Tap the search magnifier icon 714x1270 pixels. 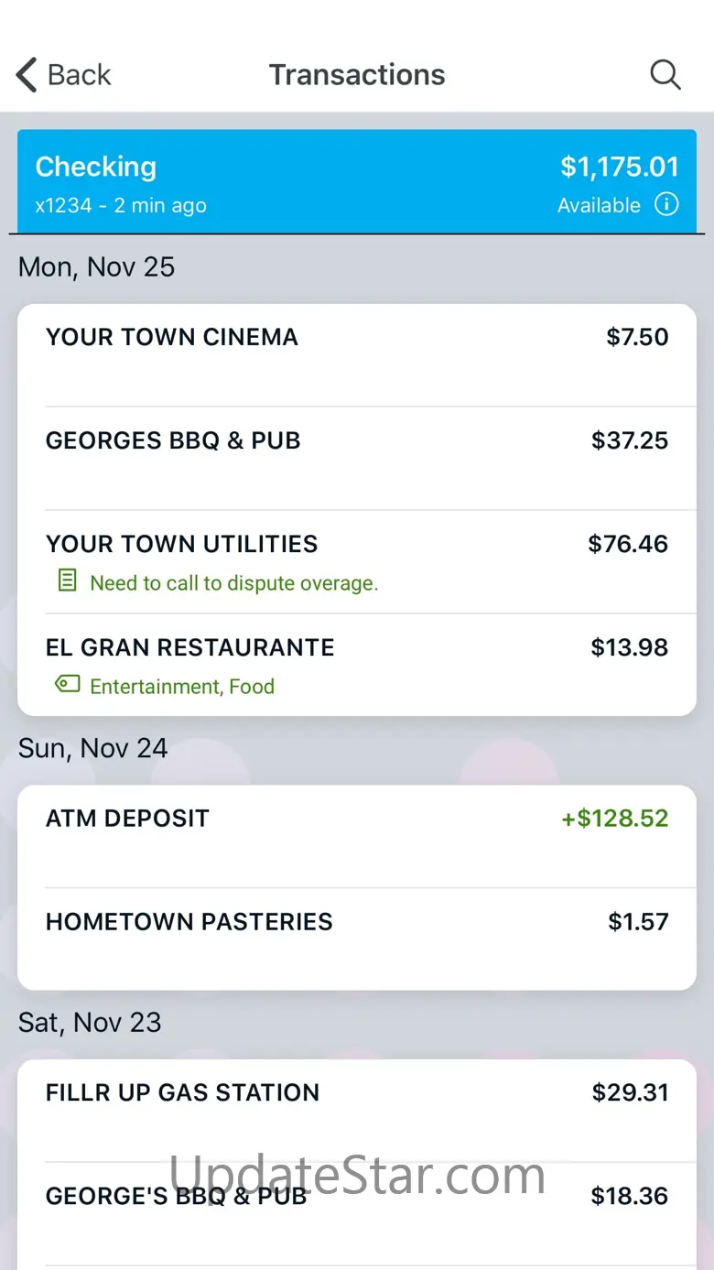pos(665,75)
